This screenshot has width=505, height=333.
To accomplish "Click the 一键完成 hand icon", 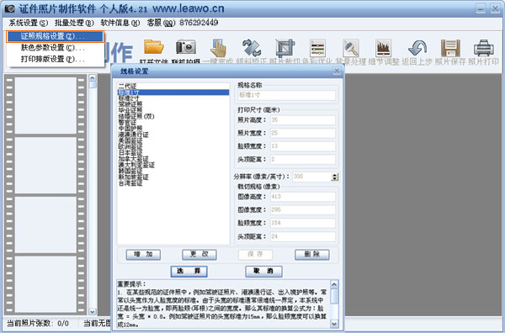I will [218, 48].
